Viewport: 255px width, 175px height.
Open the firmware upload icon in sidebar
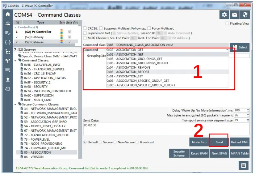tap(8, 80)
